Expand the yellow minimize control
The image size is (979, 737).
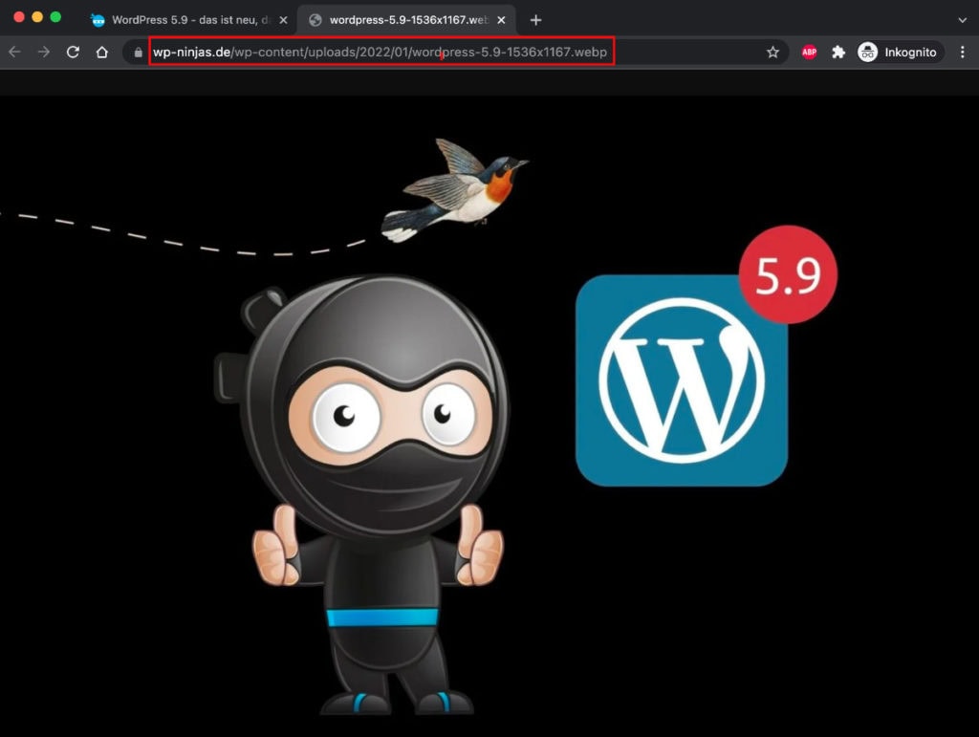(x=37, y=16)
